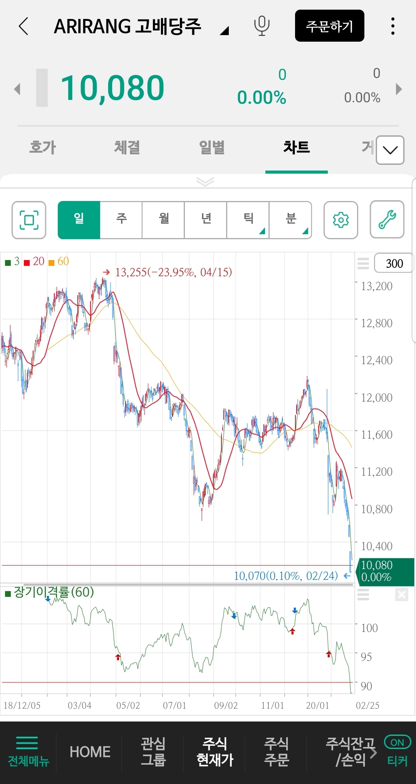Open 주식잔고/손익 in bottom bar
Screen dimensions: 416x784
pyautogui.click(x=350, y=752)
